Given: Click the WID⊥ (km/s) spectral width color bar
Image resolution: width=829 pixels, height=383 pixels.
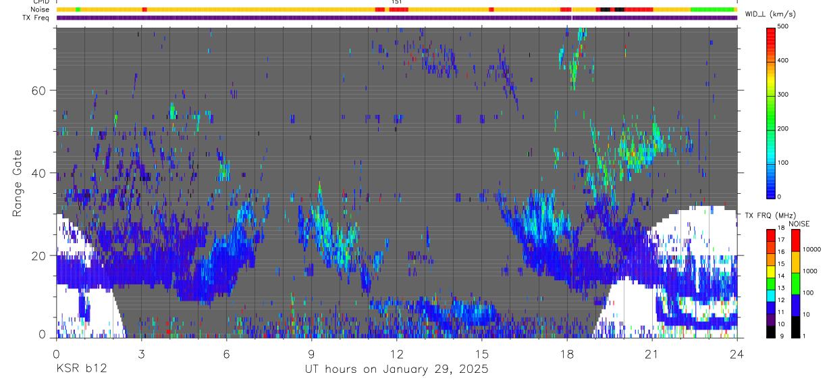Looking at the screenshot, I should tap(771, 112).
